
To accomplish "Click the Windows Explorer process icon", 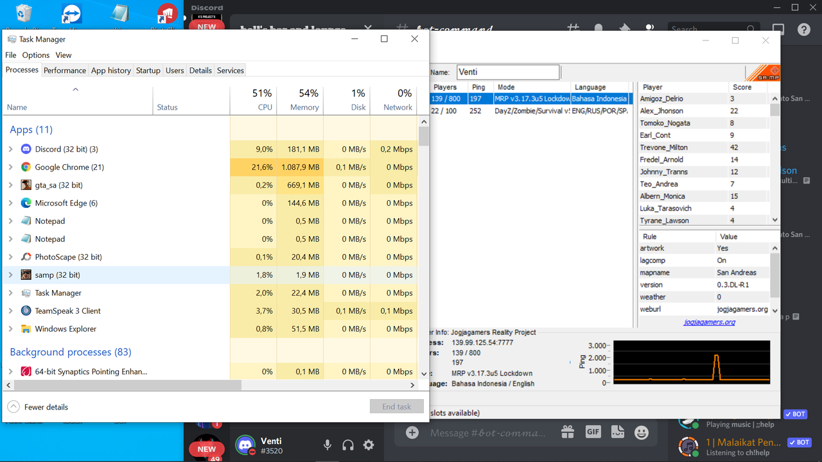I will point(26,329).
